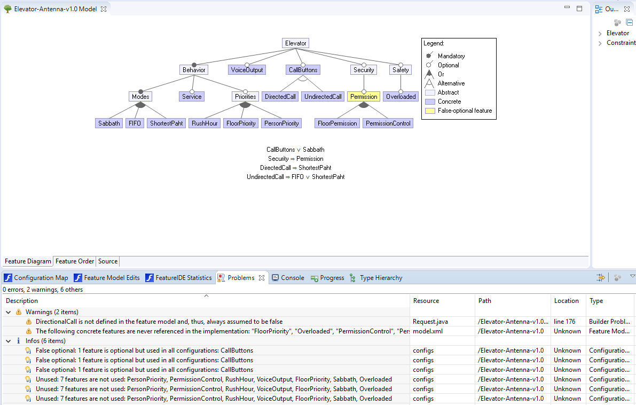Open the Feature Order tab

click(74, 261)
